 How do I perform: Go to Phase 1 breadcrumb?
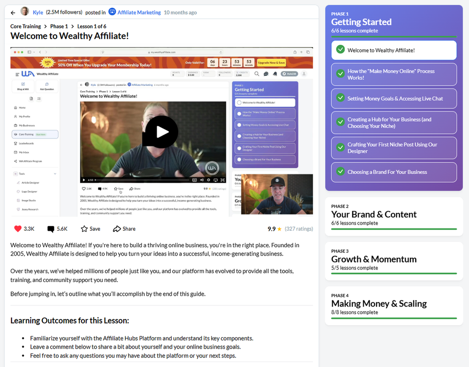pyautogui.click(x=59, y=26)
